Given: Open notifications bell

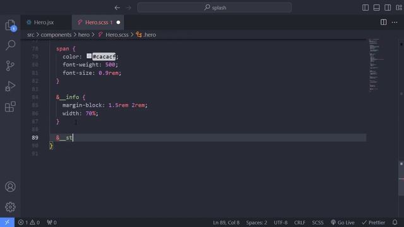Looking at the screenshot, I should pos(395,223).
